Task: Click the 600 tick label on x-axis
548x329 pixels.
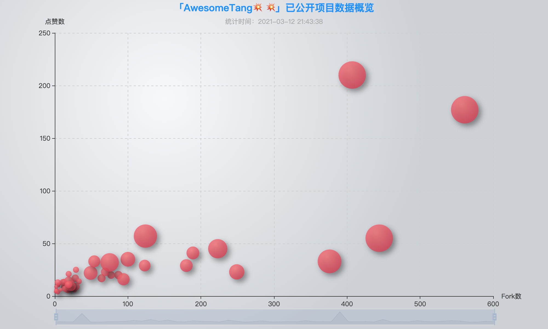Action: click(493, 304)
